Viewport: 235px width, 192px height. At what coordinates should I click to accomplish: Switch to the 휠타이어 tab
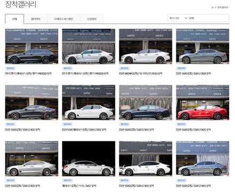pyautogui.click(x=35, y=19)
